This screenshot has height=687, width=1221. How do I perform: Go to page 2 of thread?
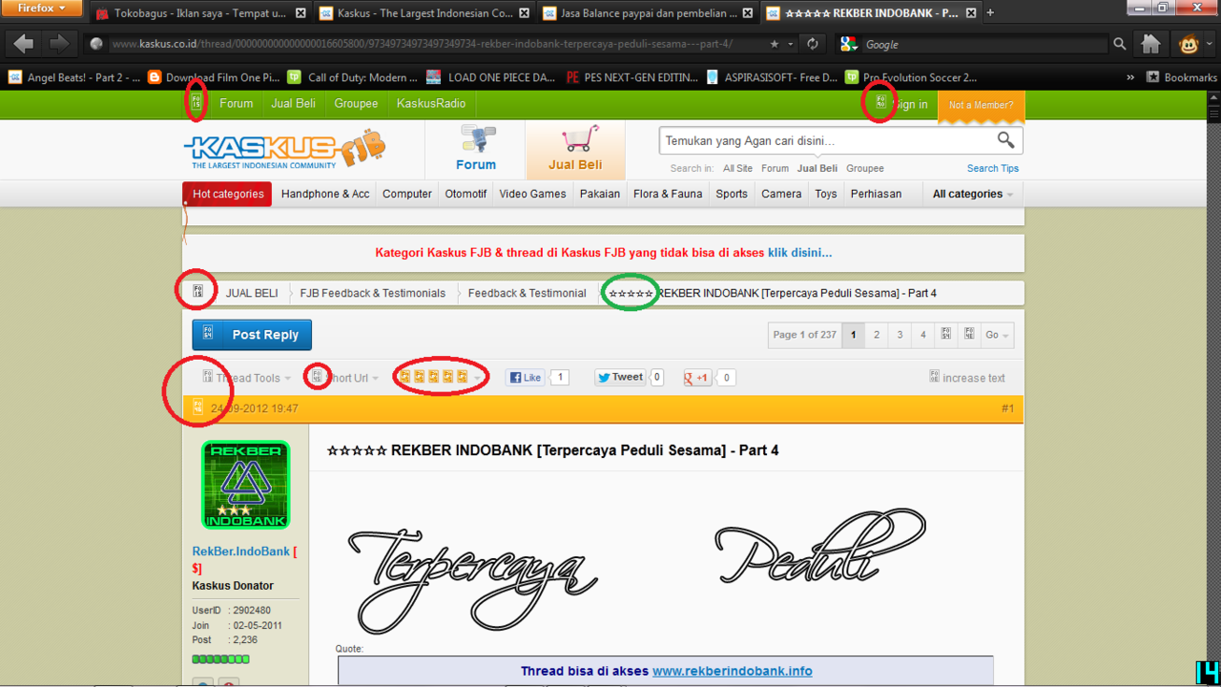(876, 335)
